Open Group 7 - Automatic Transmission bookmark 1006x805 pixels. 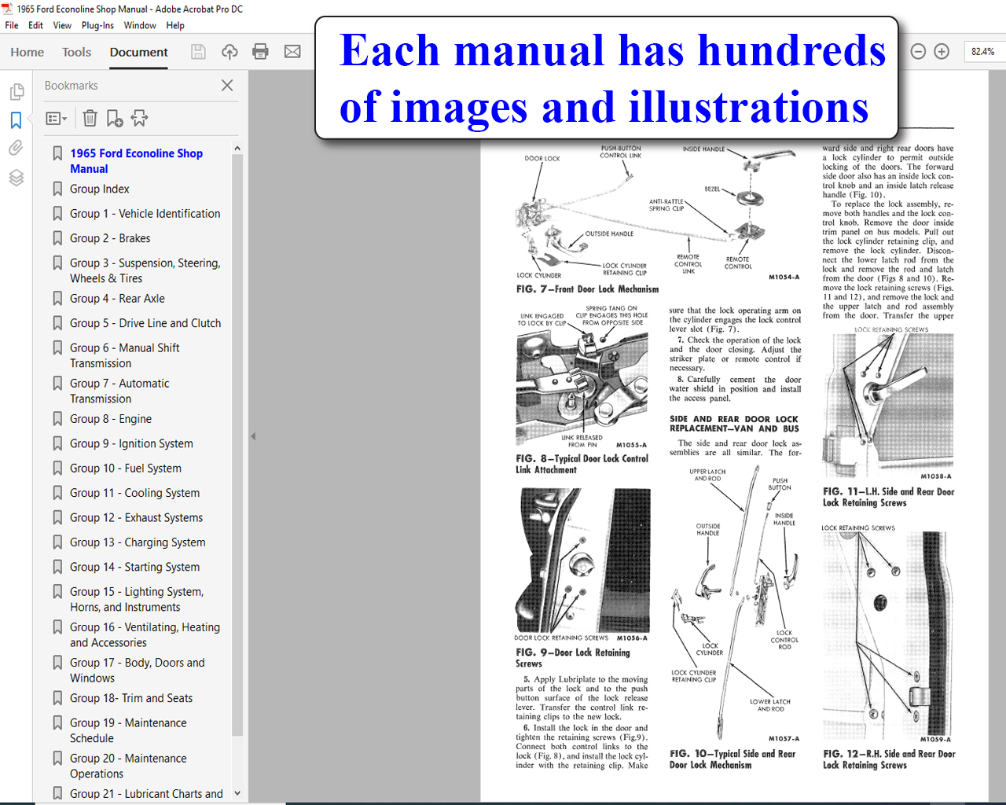119,391
